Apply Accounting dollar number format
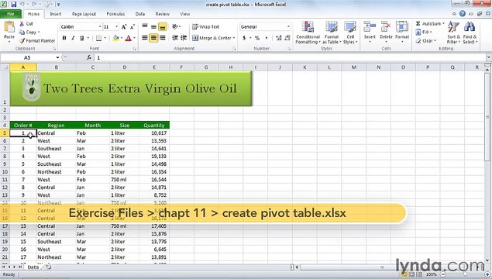 coord(244,38)
